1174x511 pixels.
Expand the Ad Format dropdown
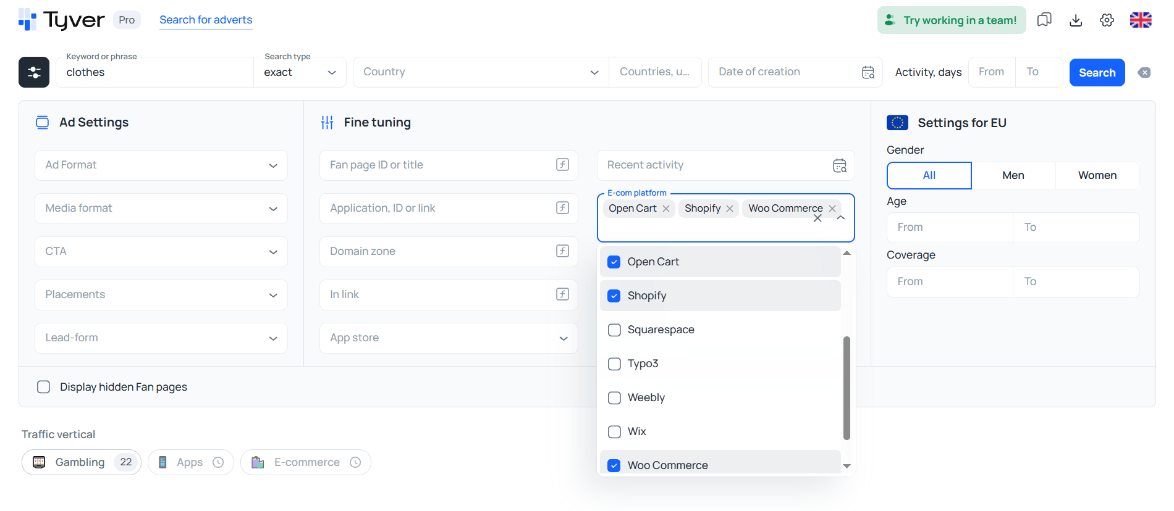click(x=161, y=165)
